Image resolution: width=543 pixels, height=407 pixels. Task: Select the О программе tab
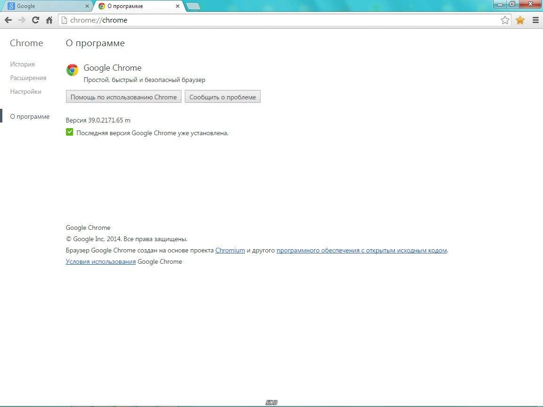click(x=139, y=6)
